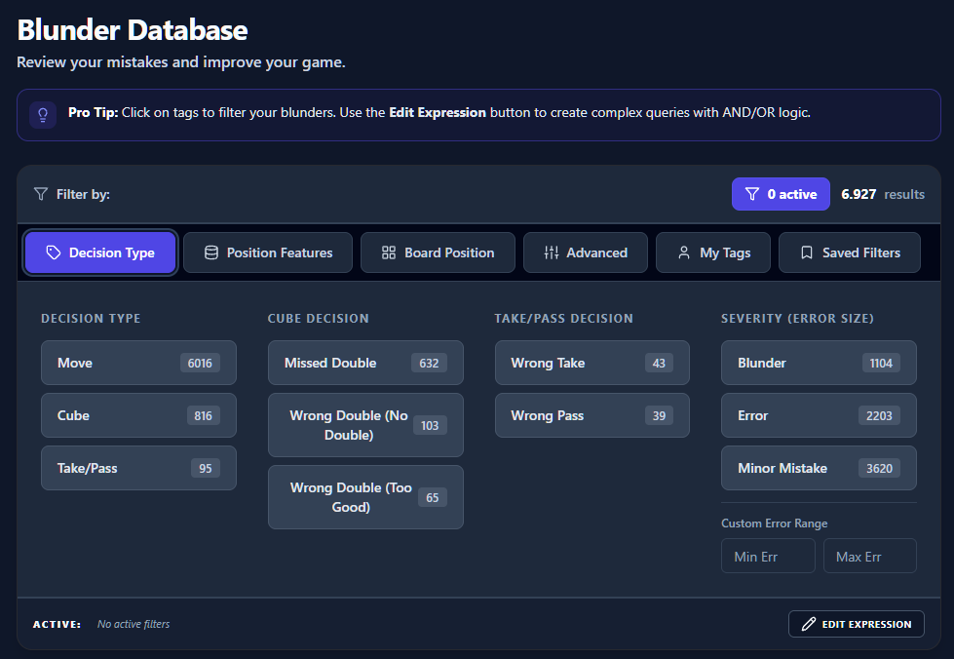
Task: Open the Advanced filters tab
Action: [x=586, y=252]
